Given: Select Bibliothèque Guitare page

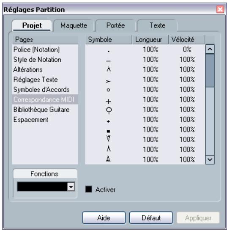Looking at the screenshot, I should click(x=45, y=110).
